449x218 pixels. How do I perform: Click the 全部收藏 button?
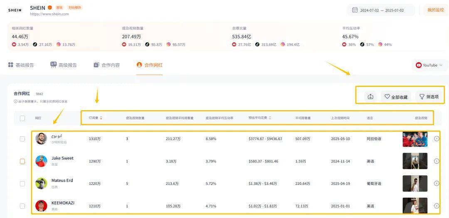tap(396, 97)
